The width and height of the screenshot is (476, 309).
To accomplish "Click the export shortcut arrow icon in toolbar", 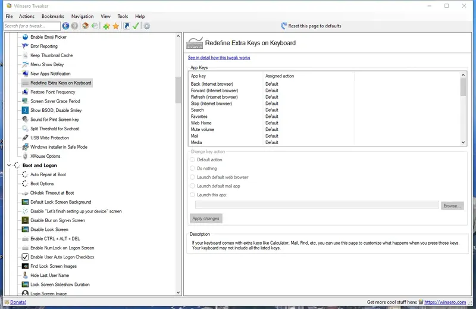I will click(x=127, y=26).
